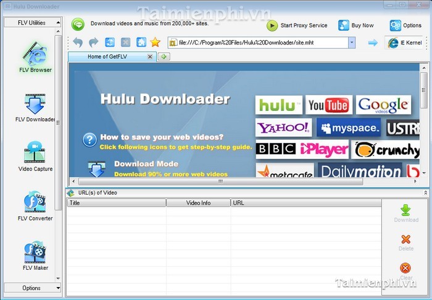This screenshot has width=432, height=300.
Task: Click the Buy Now button
Action: click(355, 26)
